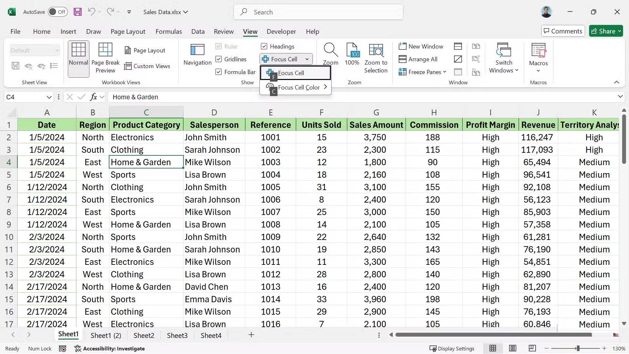Click the Zoom tool in the ribbon

tap(331, 54)
